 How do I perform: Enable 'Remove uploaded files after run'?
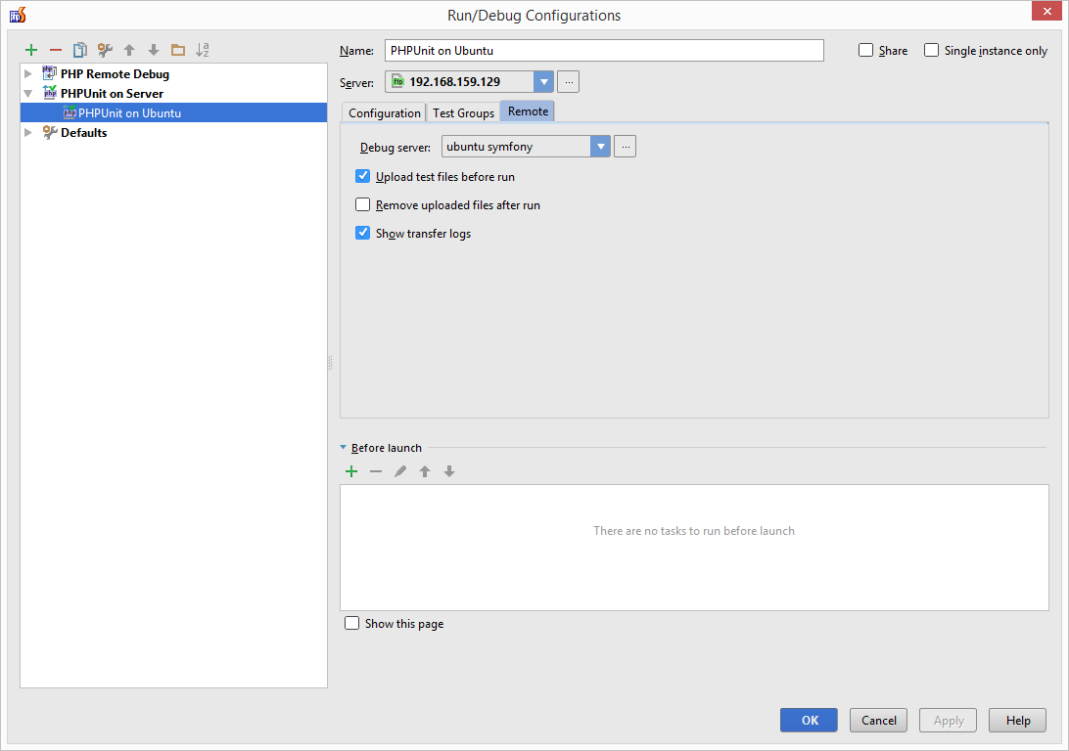click(x=362, y=204)
